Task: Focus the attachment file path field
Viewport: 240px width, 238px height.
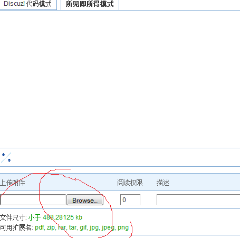Action: (x=33, y=199)
